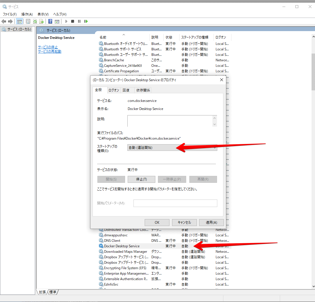Close the Docker Desktop Service properties dialog
Viewport: 315px width, 302px height.
(222, 80)
